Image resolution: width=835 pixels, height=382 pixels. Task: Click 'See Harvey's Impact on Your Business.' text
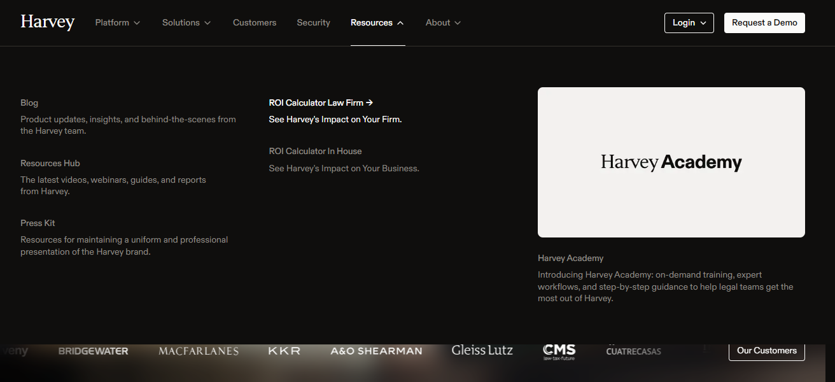click(x=344, y=168)
